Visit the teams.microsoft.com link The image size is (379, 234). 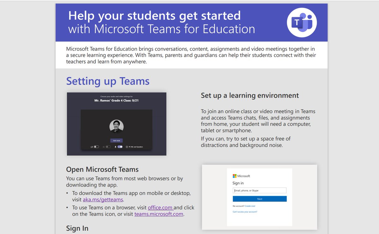pyautogui.click(x=159, y=214)
